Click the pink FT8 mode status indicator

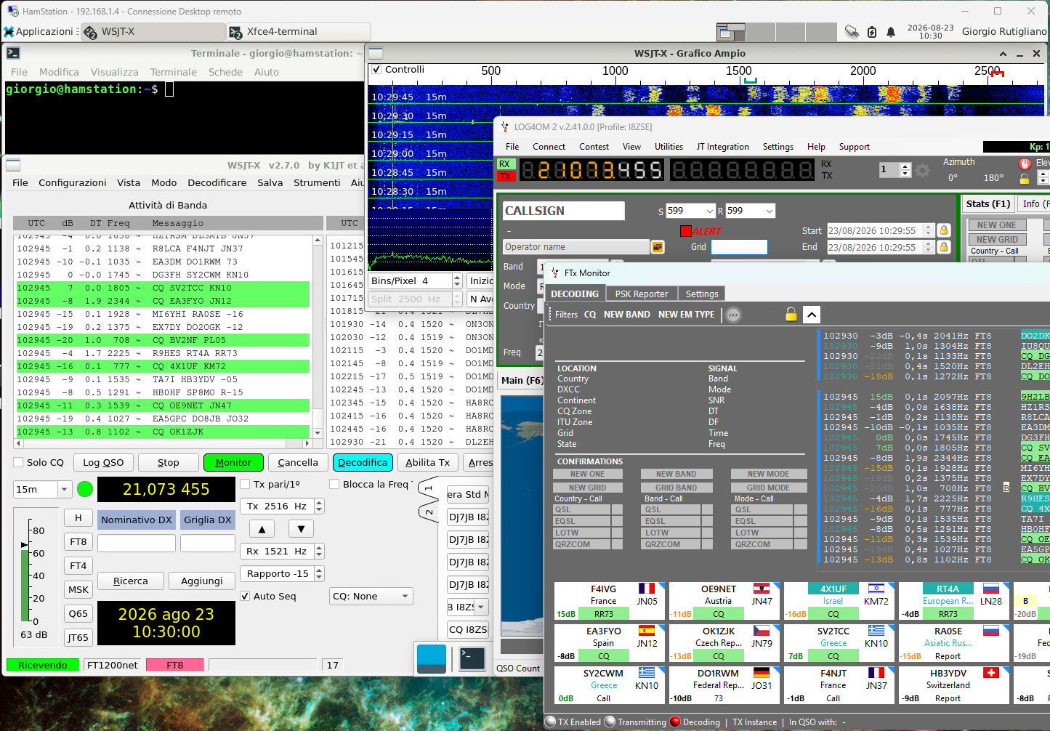click(x=175, y=665)
